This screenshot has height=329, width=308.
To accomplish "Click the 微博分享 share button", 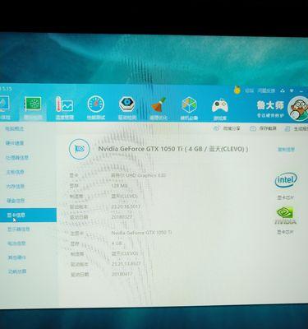I will 227,128.
